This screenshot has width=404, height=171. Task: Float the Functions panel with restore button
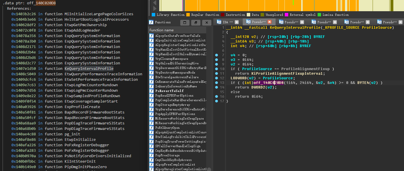[x=196, y=22]
